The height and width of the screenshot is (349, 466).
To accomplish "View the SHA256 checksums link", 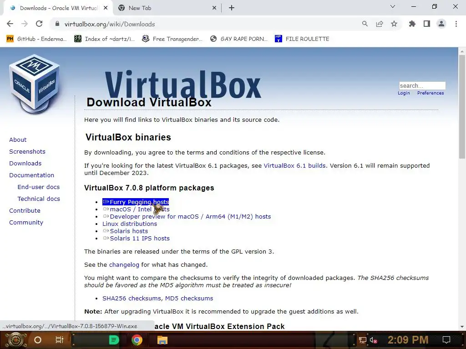I will (132, 298).
